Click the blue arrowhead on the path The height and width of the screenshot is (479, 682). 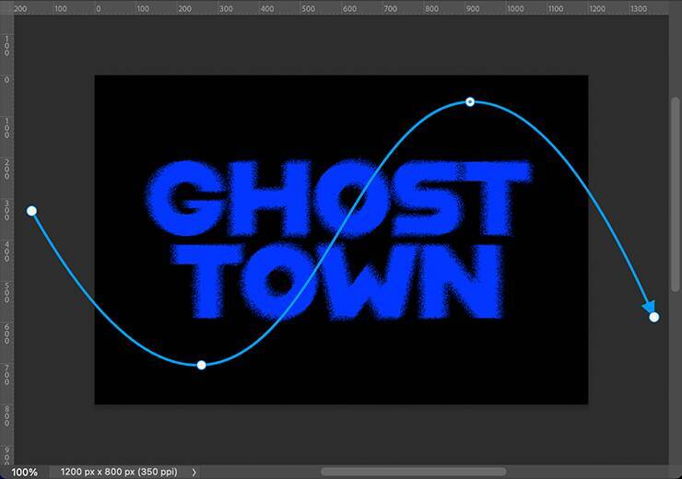[x=649, y=307]
